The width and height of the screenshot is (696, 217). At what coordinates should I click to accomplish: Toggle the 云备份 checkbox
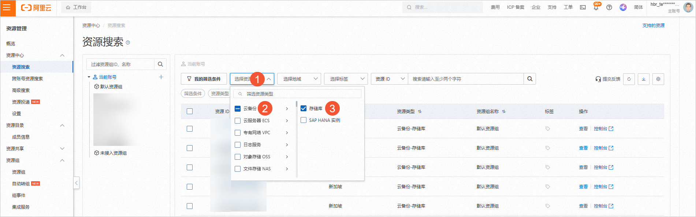pyautogui.click(x=238, y=109)
